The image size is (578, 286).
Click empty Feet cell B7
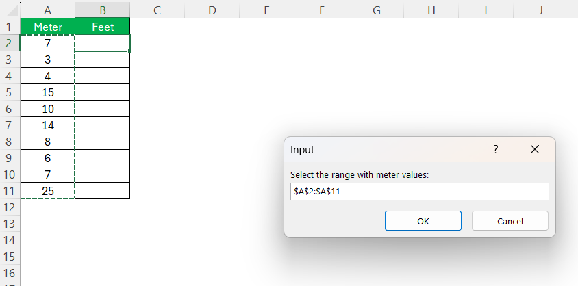point(103,125)
